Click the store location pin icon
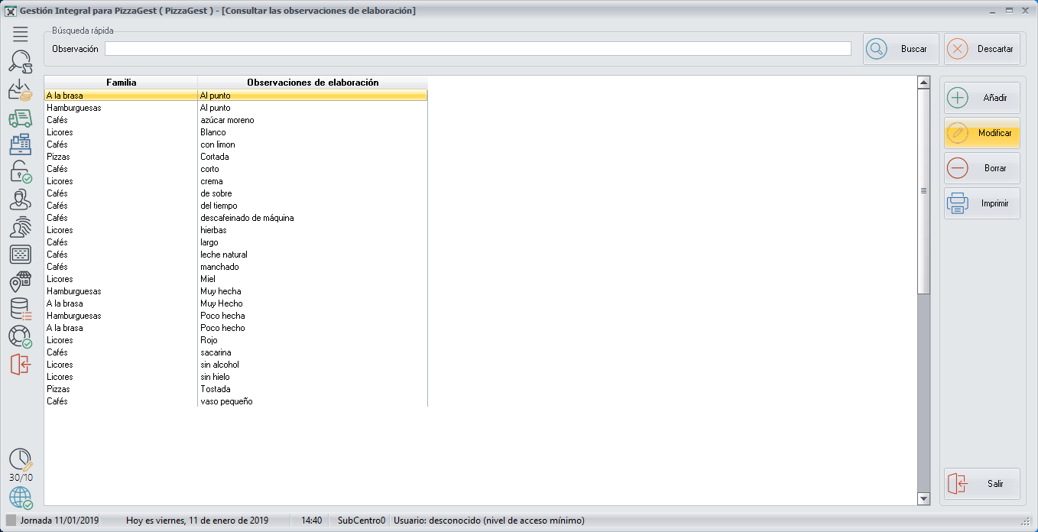The width and height of the screenshot is (1038, 532). coord(21,282)
